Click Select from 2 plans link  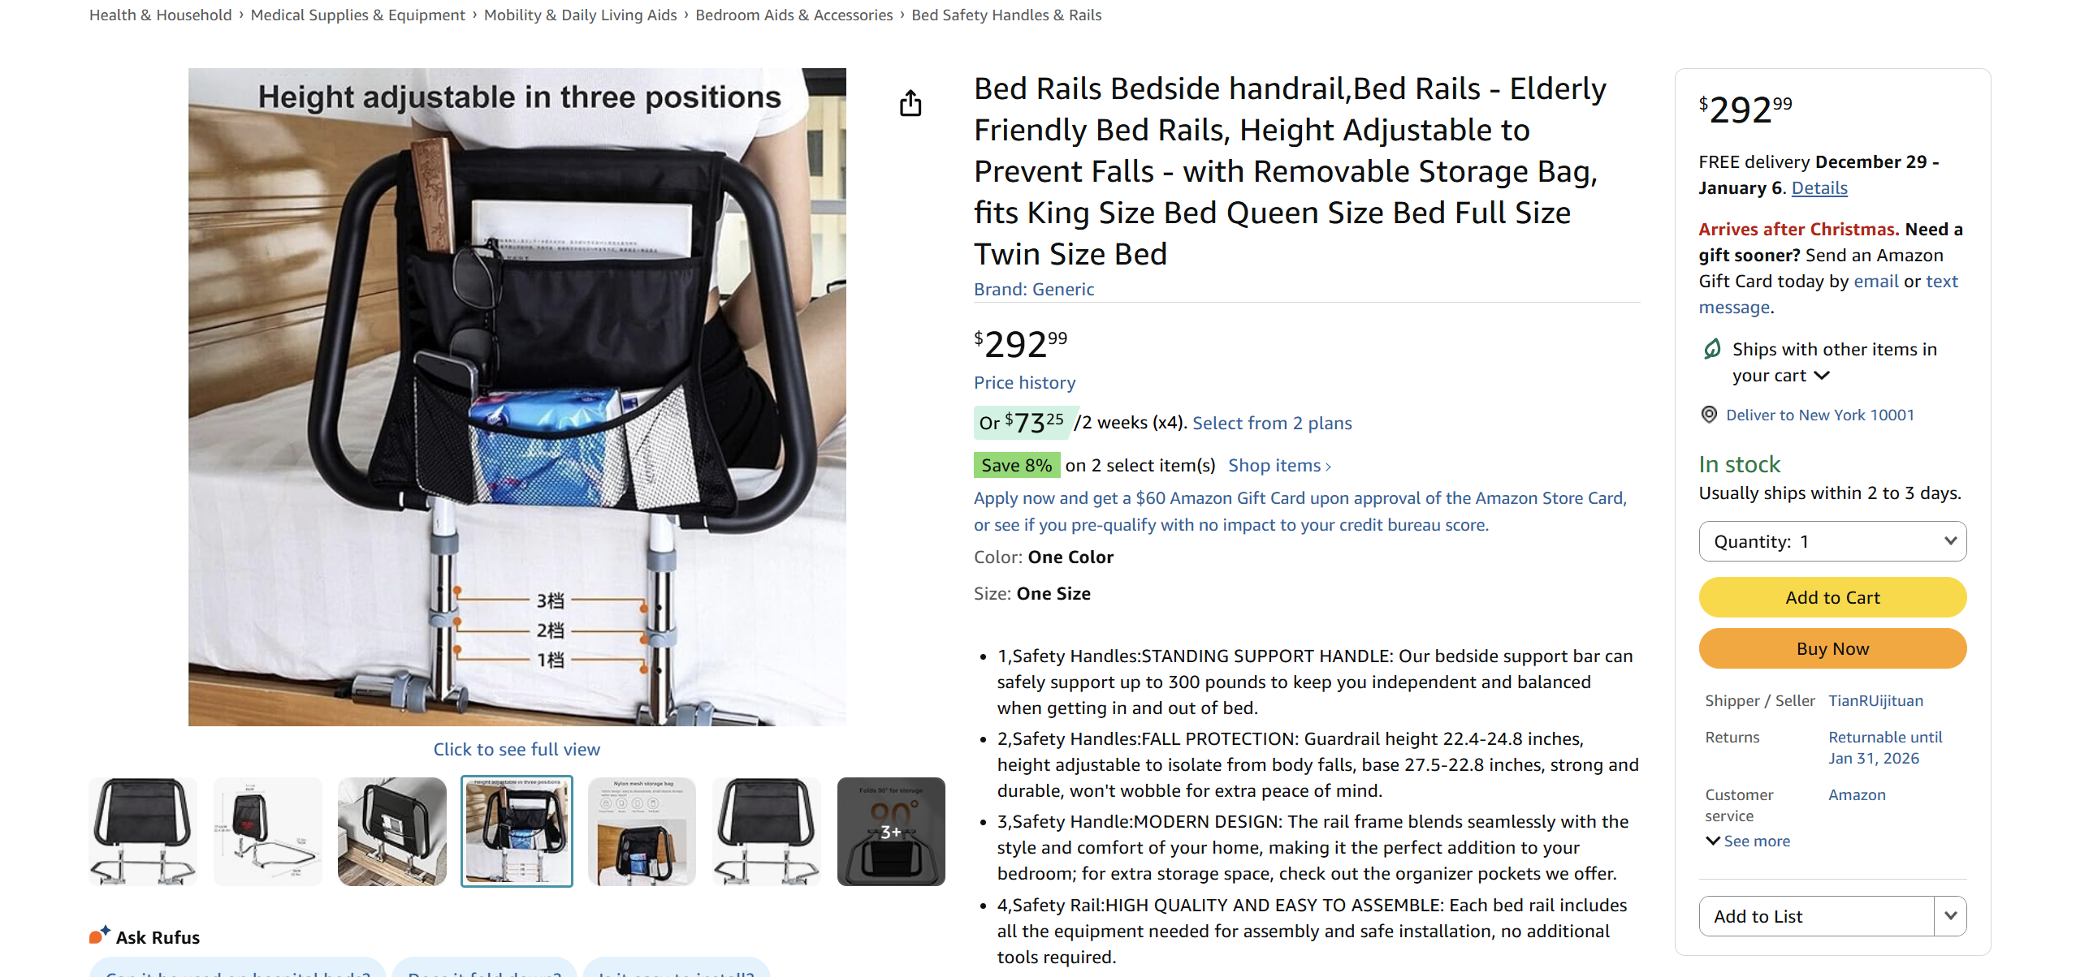1271,423
